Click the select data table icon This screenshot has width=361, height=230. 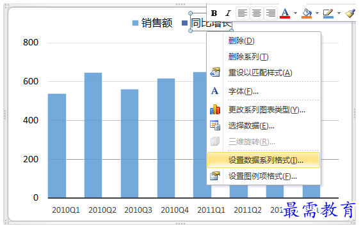(215, 125)
